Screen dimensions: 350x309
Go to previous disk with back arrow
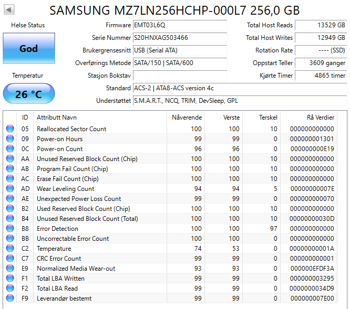click(9, 10)
